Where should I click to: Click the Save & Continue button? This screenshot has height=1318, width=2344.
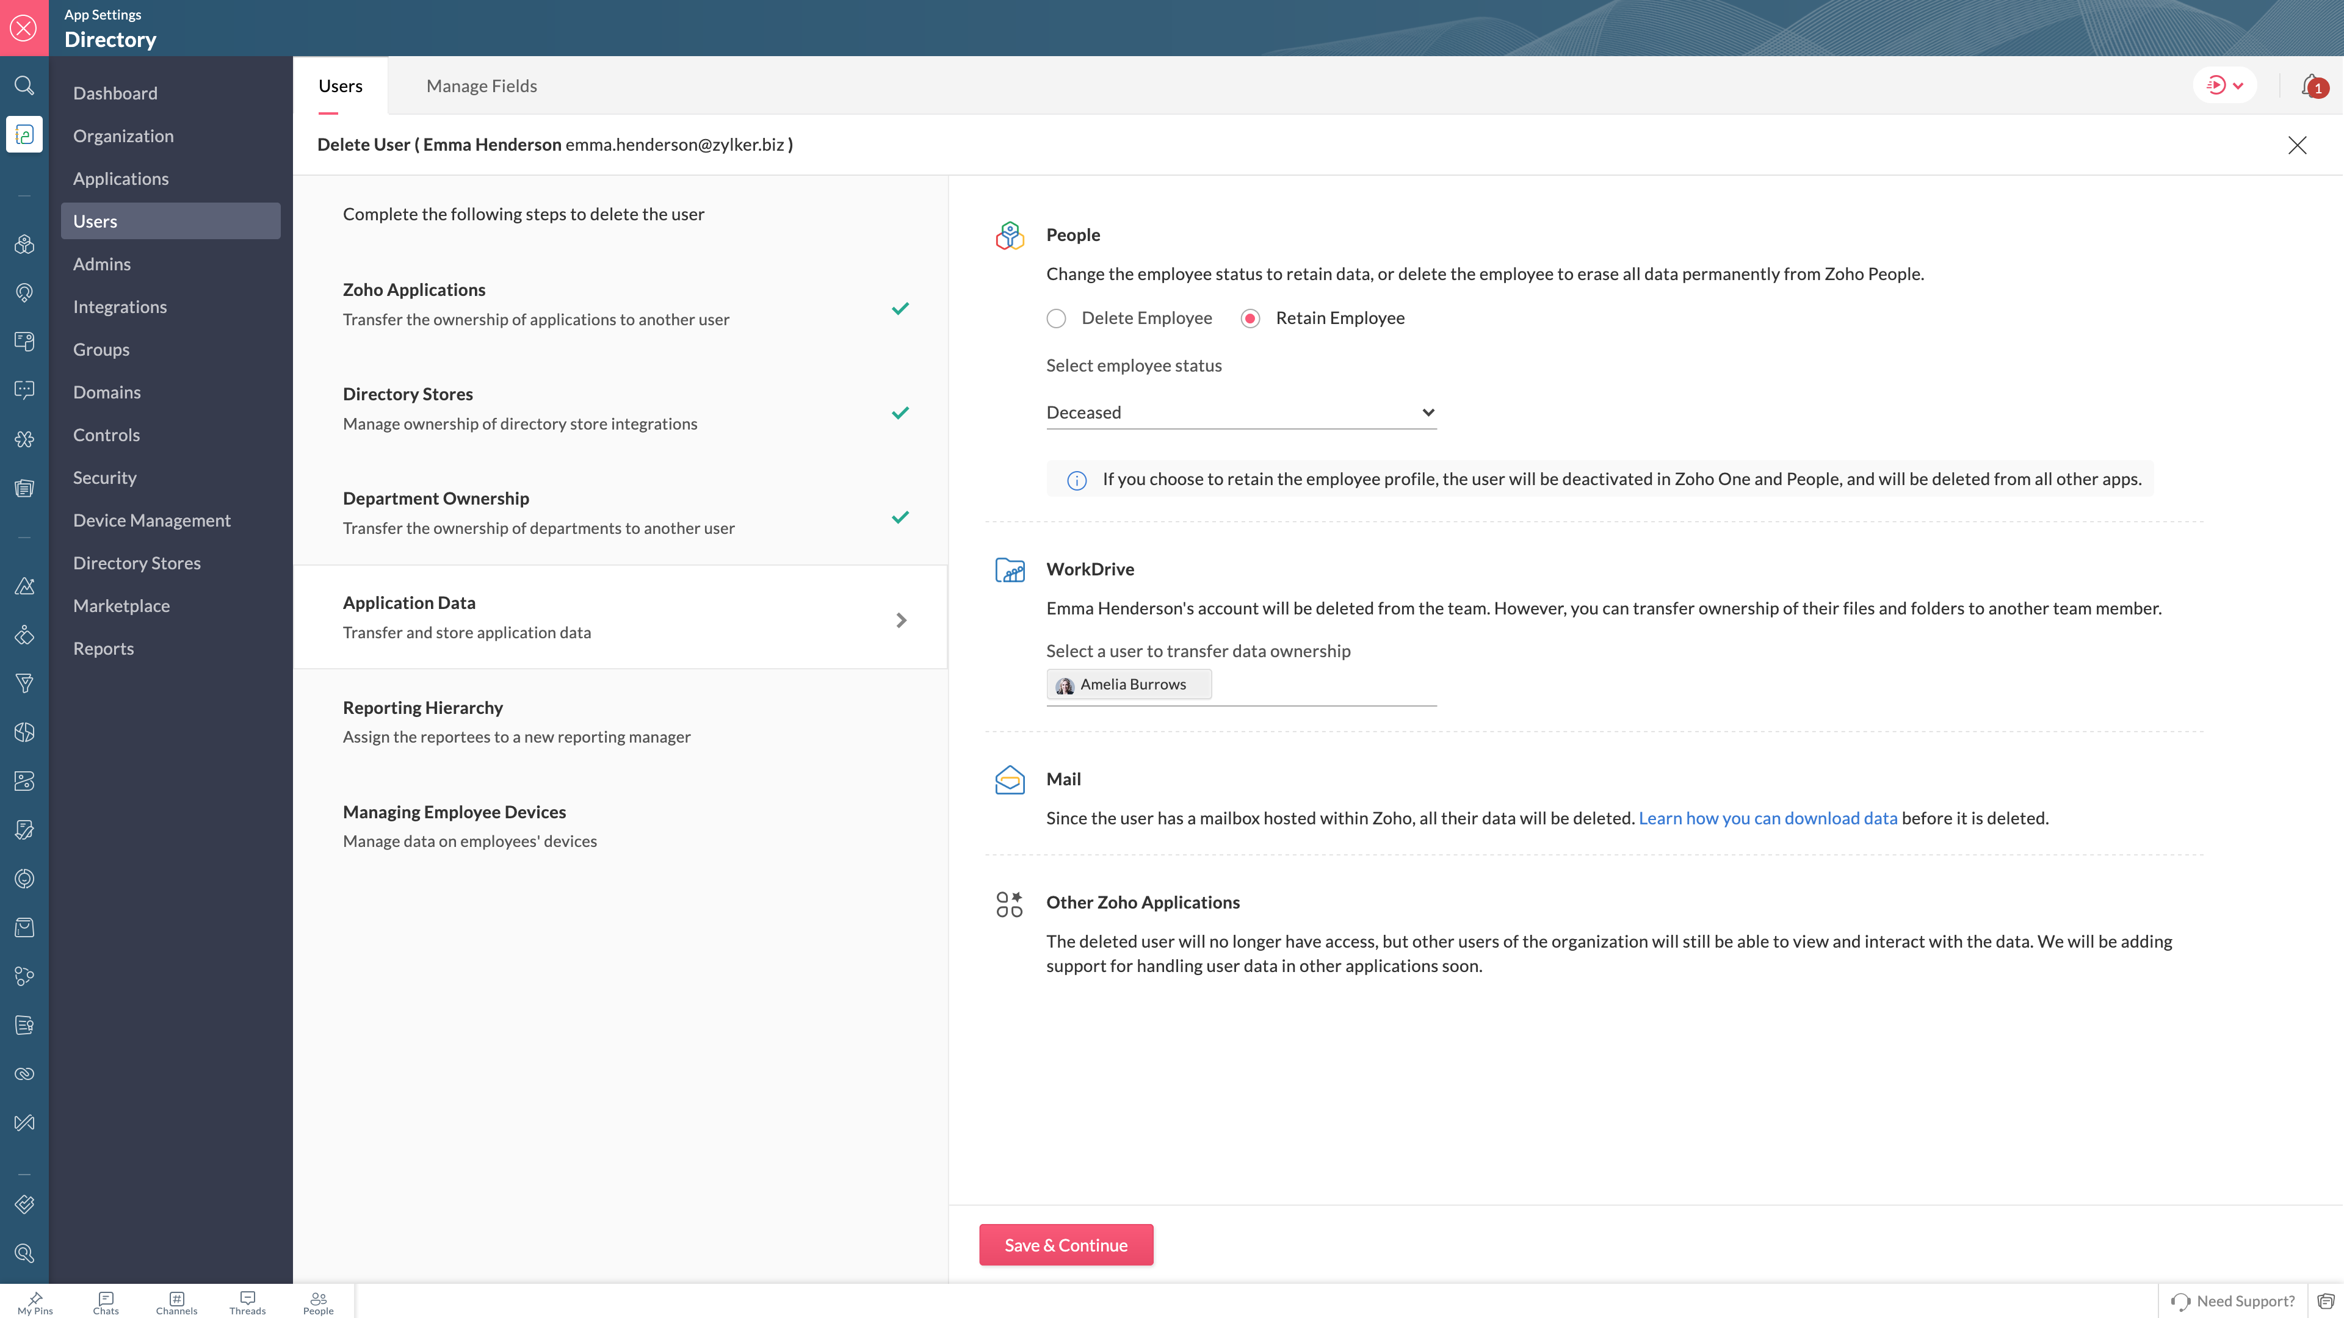1066,1244
